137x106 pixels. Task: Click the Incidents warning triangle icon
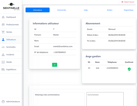pyautogui.click(x=3, y=54)
